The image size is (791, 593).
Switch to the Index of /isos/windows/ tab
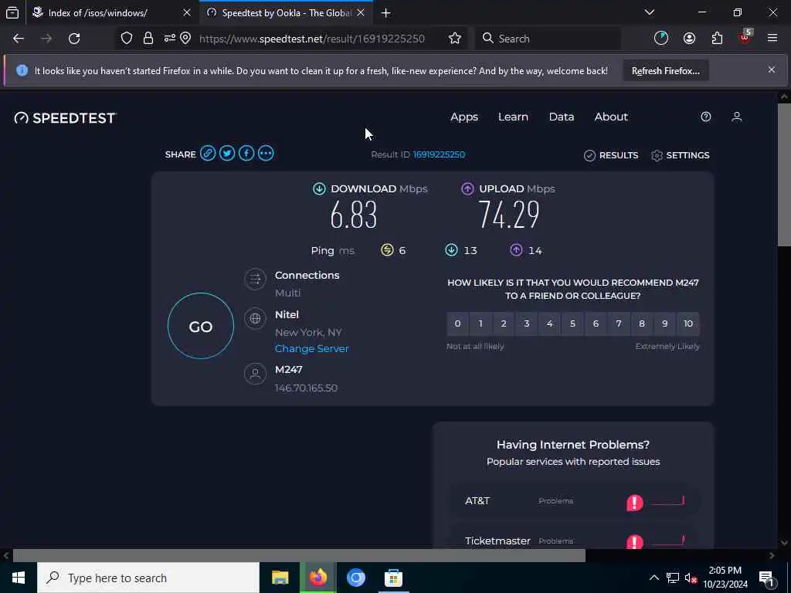(112, 13)
